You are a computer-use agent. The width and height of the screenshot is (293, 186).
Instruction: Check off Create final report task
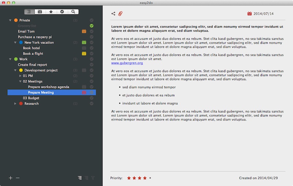[92, 65]
